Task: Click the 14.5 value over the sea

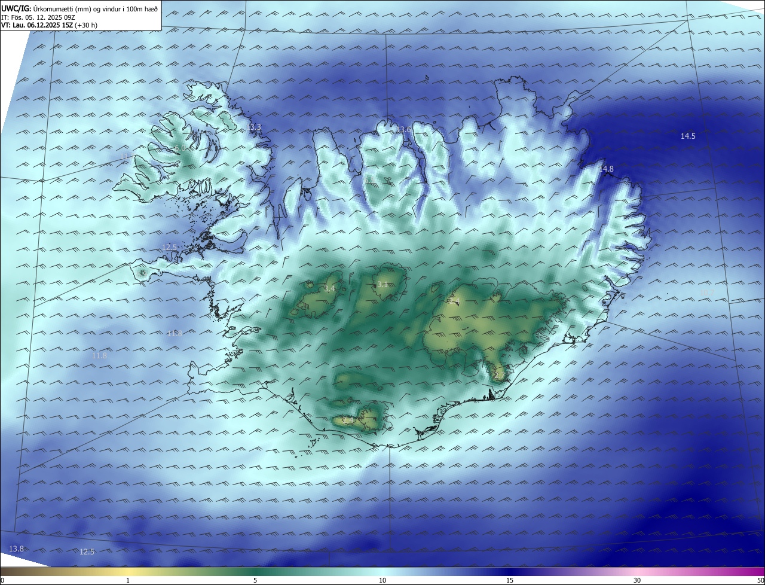Action: (x=688, y=136)
